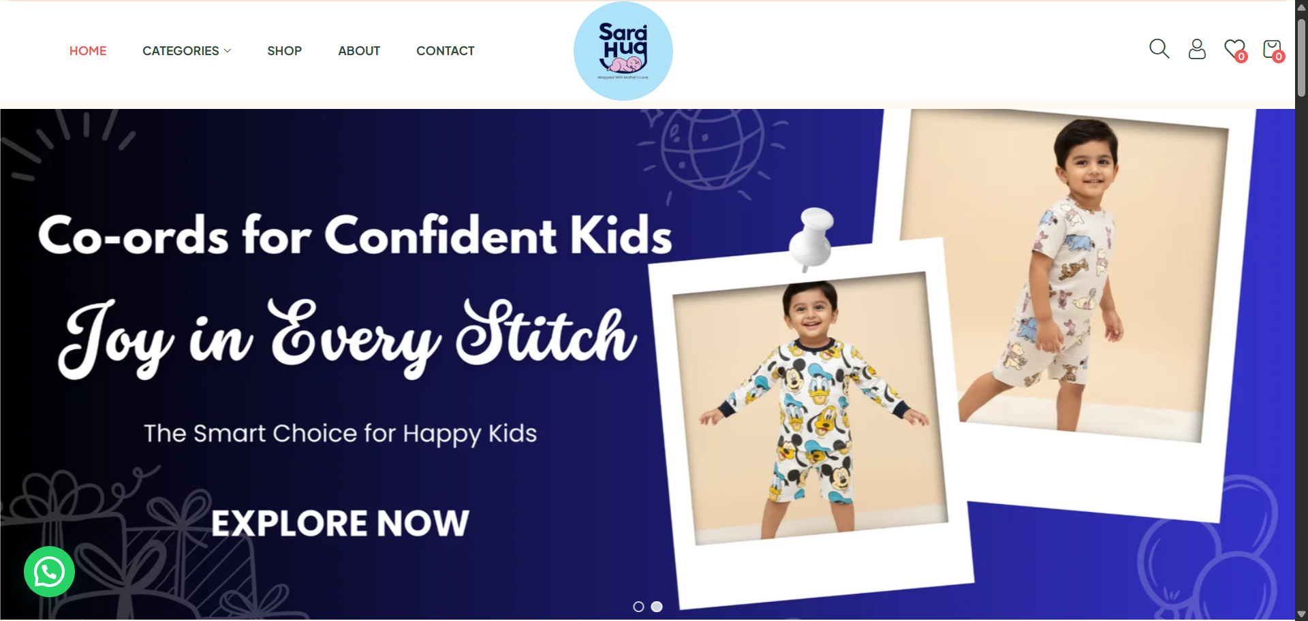Click the scrollbar down arrow
This screenshot has width=1308, height=621.
point(1301,614)
